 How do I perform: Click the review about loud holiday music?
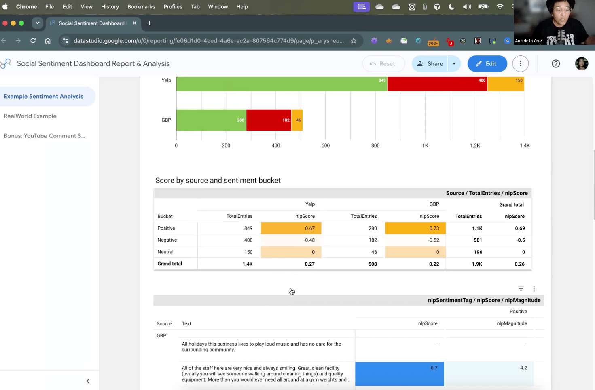tap(261, 347)
